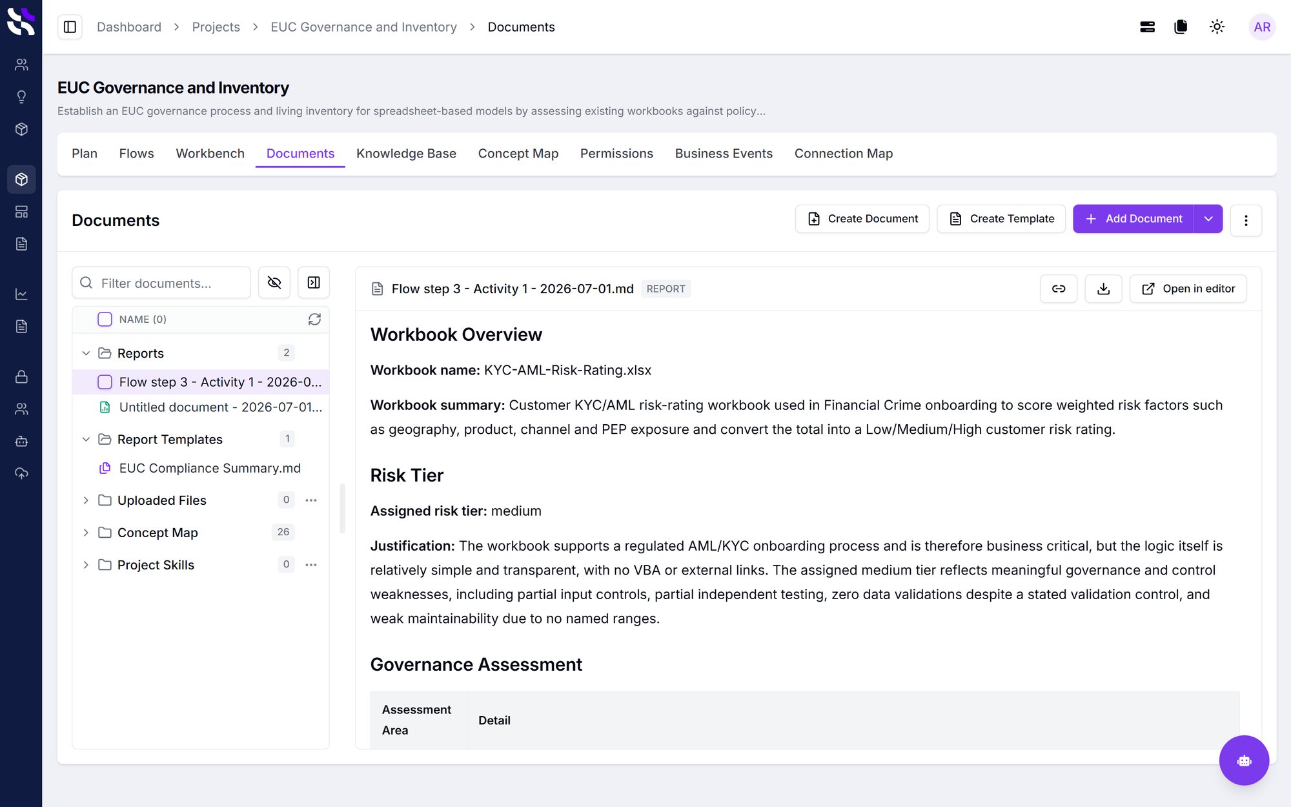
Task: Open the boxes cube sidebar icon
Action: pos(21,129)
